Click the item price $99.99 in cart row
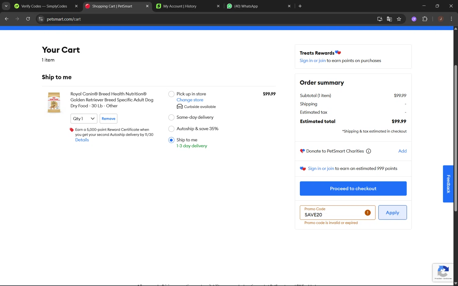 coord(269,94)
